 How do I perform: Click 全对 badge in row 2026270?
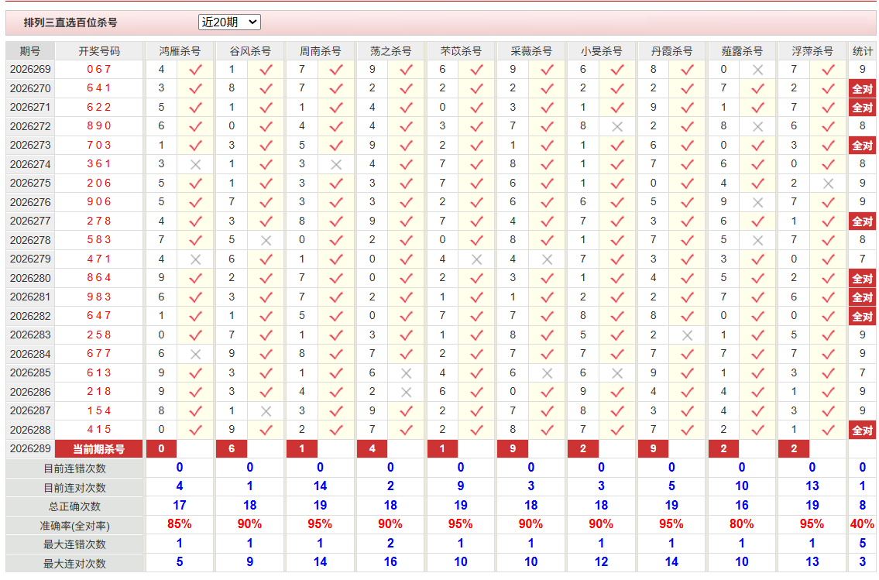point(862,88)
